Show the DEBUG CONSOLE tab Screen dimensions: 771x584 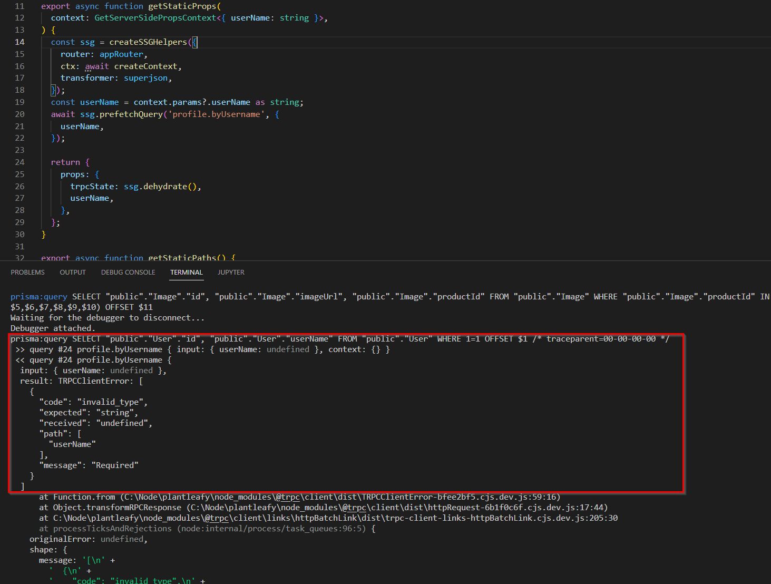coord(128,272)
